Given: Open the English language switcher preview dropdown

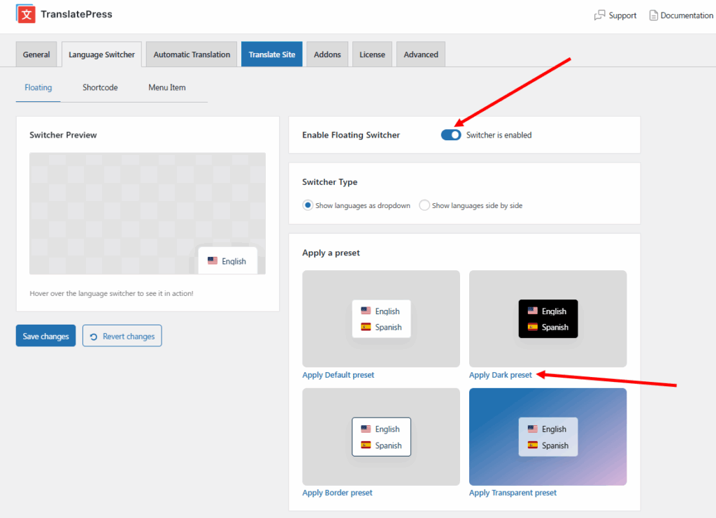Looking at the screenshot, I should tap(227, 261).
